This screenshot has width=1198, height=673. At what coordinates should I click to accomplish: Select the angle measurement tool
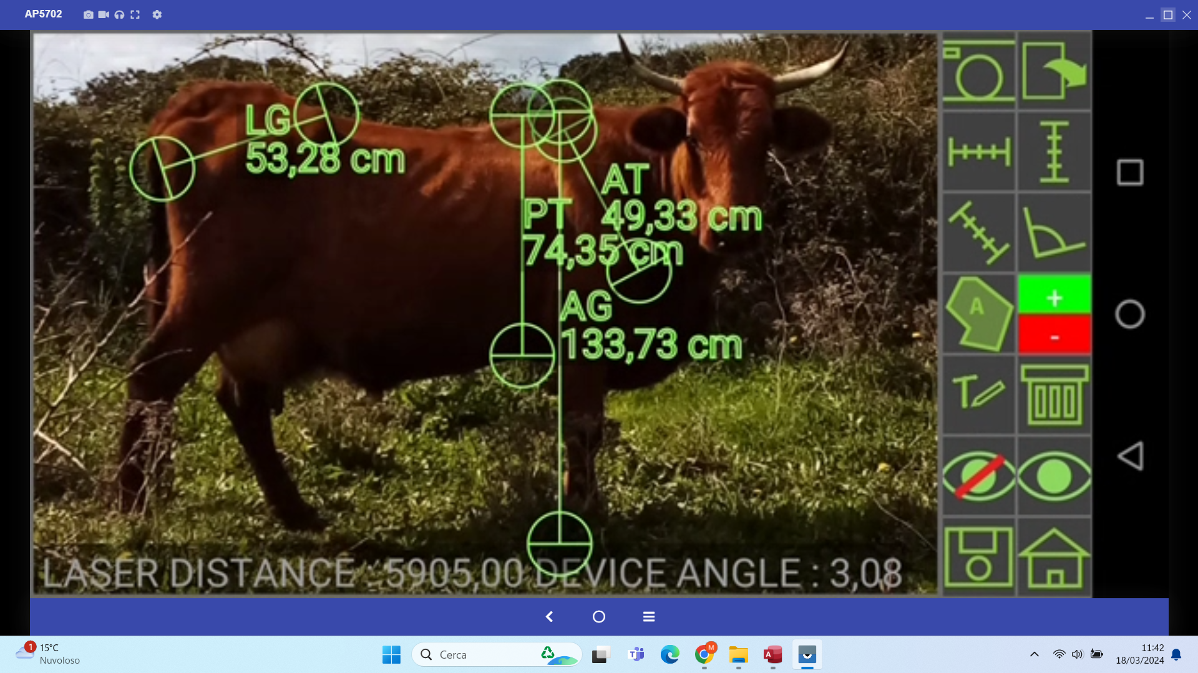pyautogui.click(x=1054, y=233)
